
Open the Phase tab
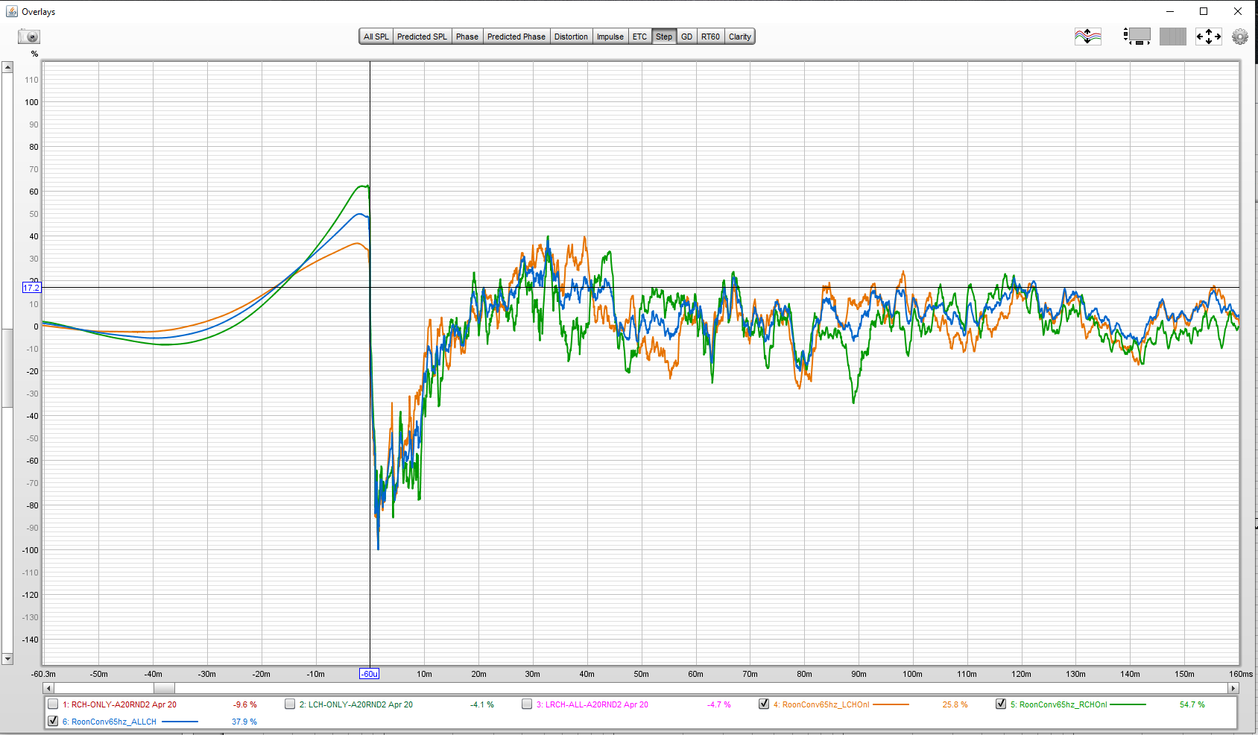tap(467, 37)
